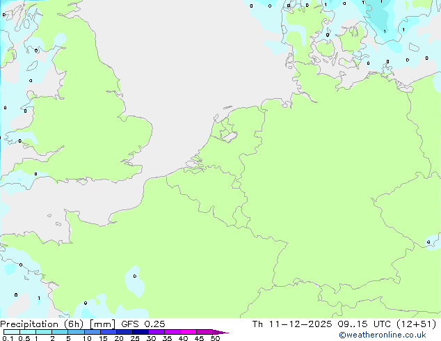This screenshot has width=441, height=341.
Task: Select the 40–45 mm legend swatch
Action: (189, 332)
